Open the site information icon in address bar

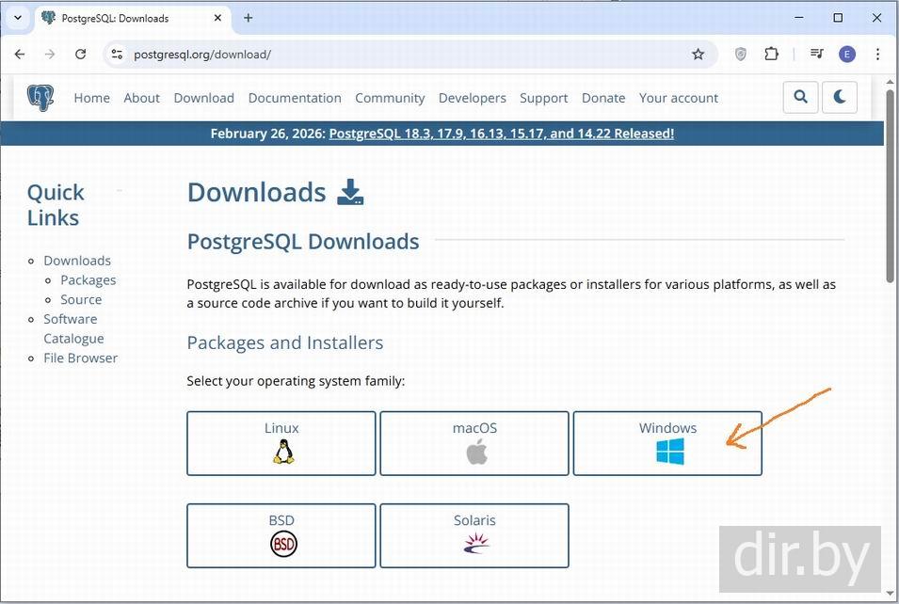(x=118, y=55)
